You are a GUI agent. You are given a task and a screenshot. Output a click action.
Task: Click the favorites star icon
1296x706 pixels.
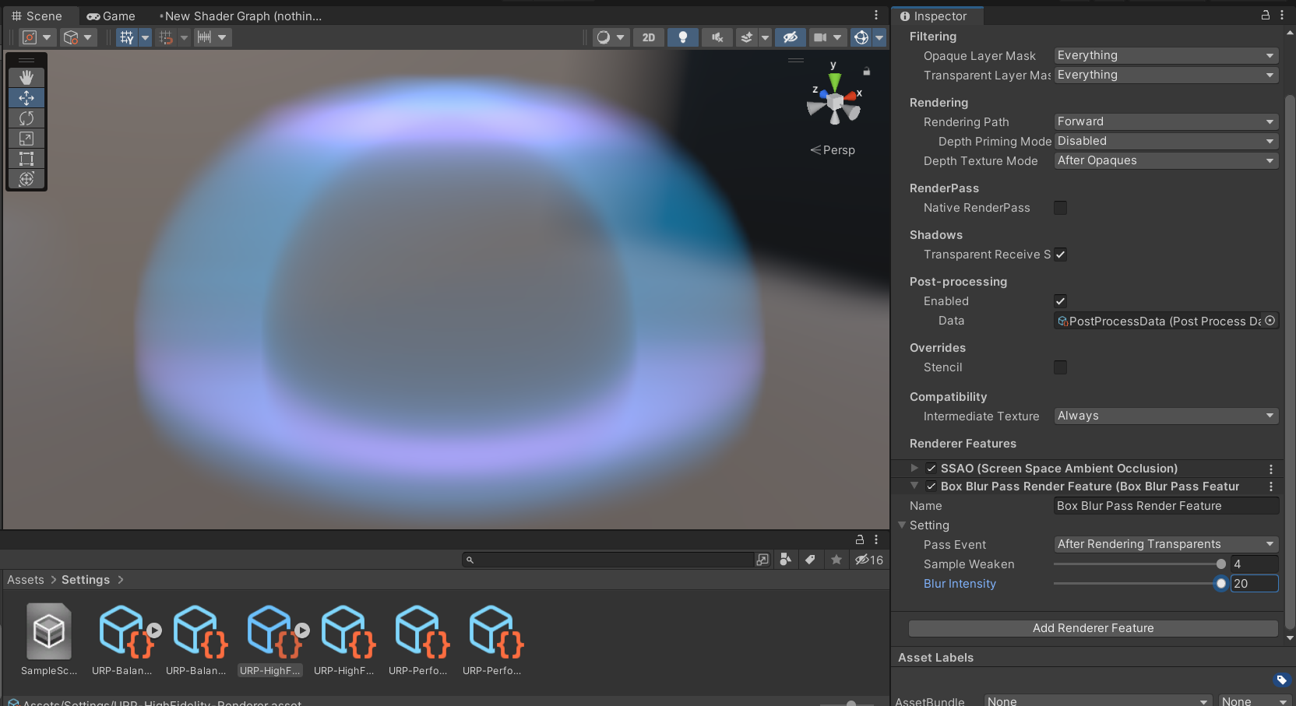pyautogui.click(x=836, y=560)
